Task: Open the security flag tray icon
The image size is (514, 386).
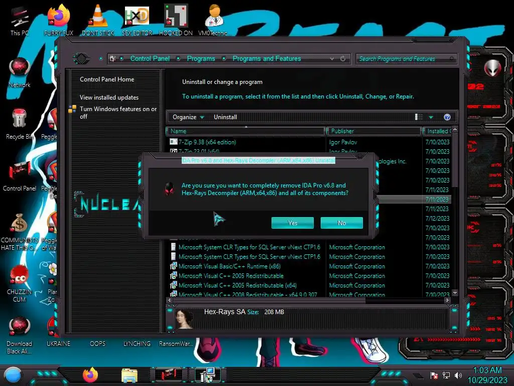Action: 434,375
